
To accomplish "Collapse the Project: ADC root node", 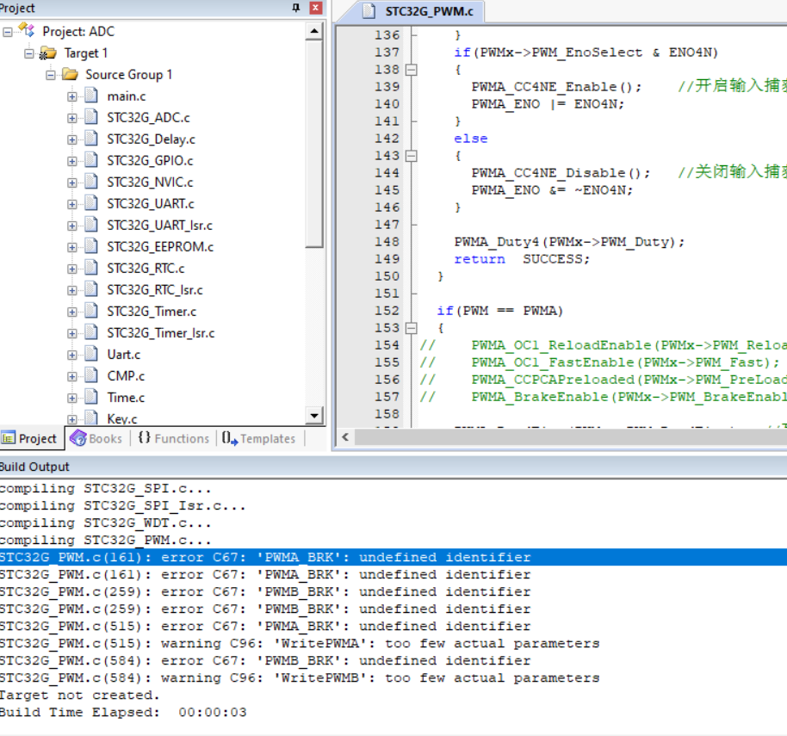I will pos(8,32).
